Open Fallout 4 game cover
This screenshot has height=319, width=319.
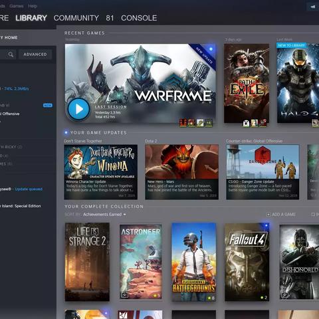(247, 262)
